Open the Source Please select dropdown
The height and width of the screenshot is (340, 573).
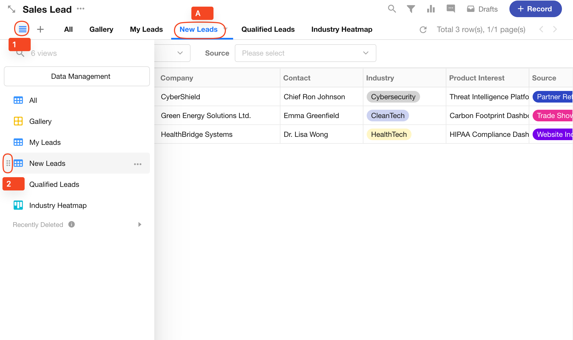[x=305, y=53]
